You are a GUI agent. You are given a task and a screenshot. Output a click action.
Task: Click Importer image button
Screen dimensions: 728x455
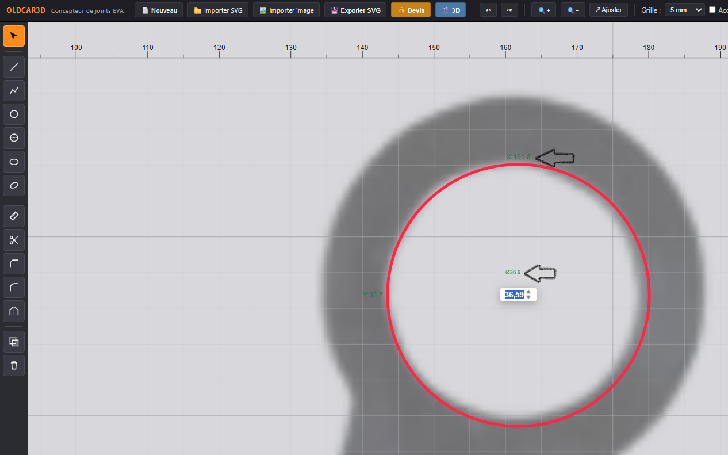286,10
